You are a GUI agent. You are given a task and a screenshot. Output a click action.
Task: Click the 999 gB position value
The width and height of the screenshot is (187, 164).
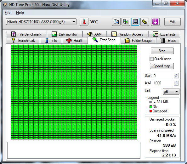(169, 145)
